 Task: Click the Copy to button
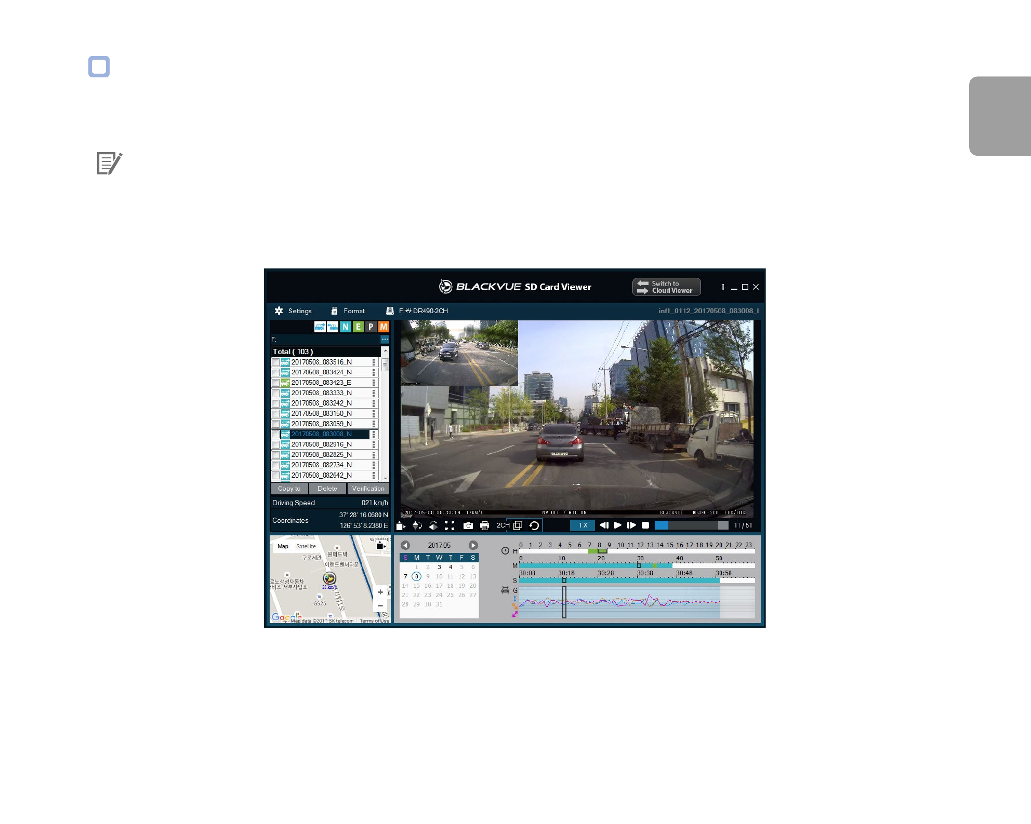click(289, 489)
